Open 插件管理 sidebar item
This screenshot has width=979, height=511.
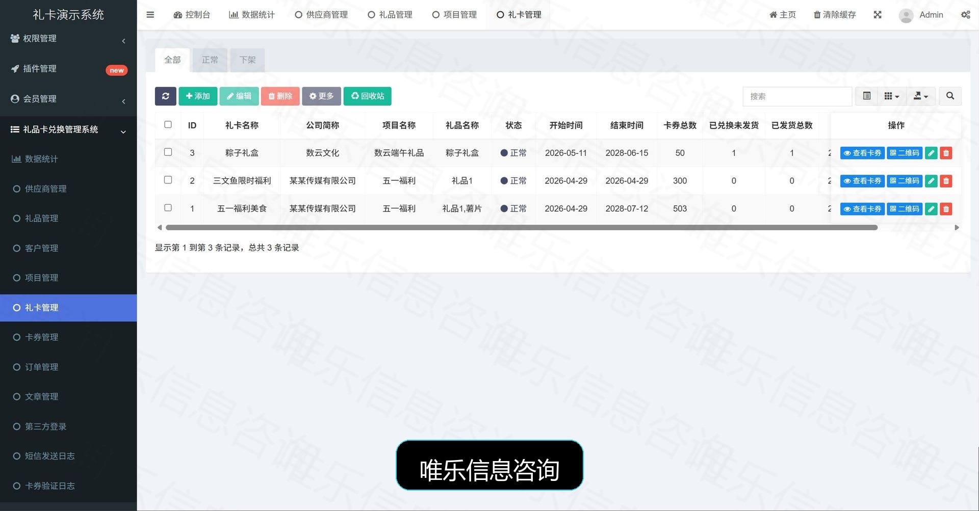(68, 69)
